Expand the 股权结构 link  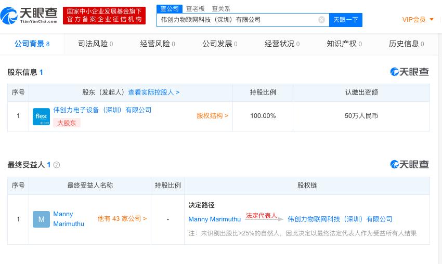(x=213, y=116)
